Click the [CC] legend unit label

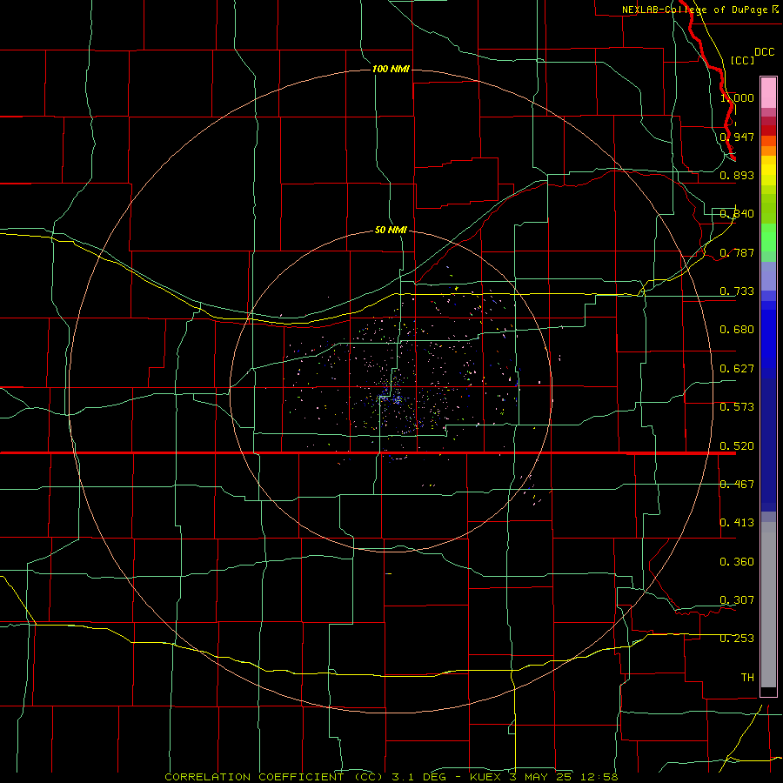click(x=742, y=60)
